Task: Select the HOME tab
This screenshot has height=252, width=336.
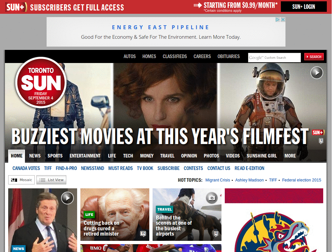Action: 17,156
